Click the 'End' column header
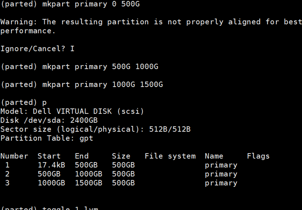302x210 pixels. coord(82,156)
